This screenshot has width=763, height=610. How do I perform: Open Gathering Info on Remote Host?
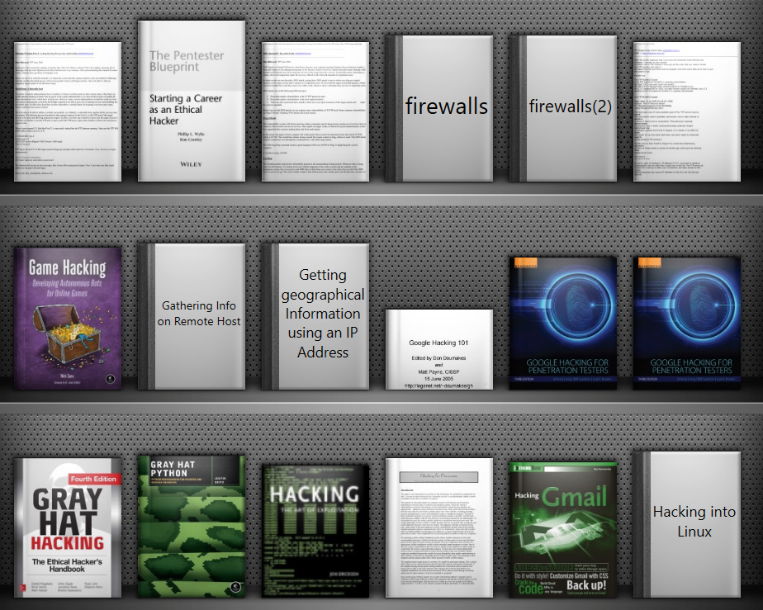click(x=192, y=317)
